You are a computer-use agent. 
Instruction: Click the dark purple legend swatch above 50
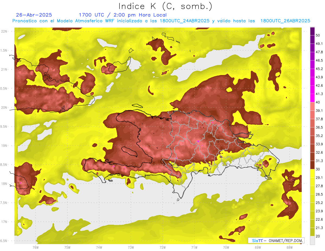pos(312,31)
